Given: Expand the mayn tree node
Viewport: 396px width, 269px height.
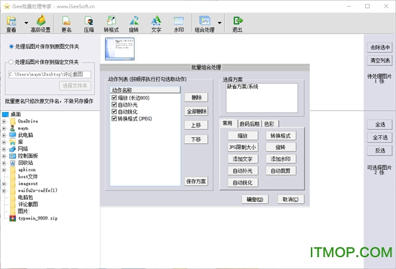Looking at the screenshot, I should (4, 128).
